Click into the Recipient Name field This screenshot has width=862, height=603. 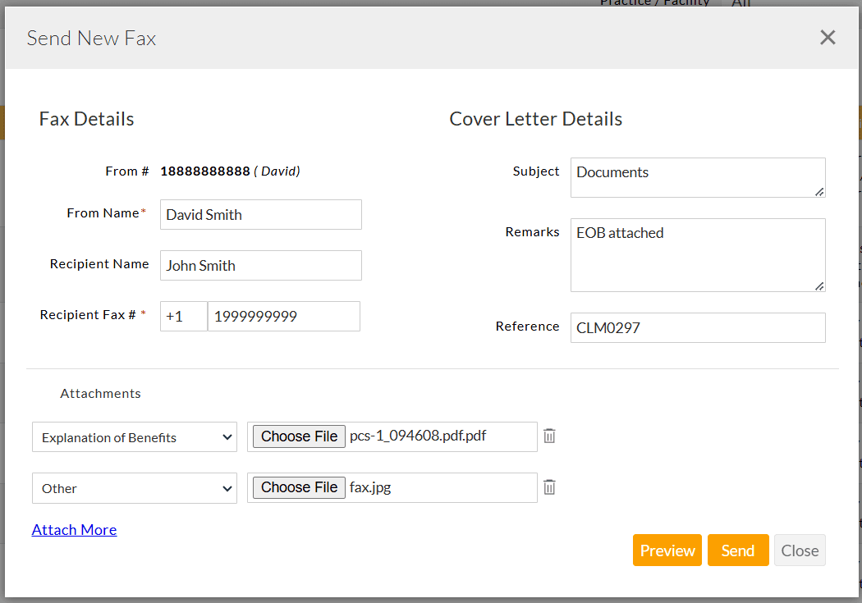260,266
